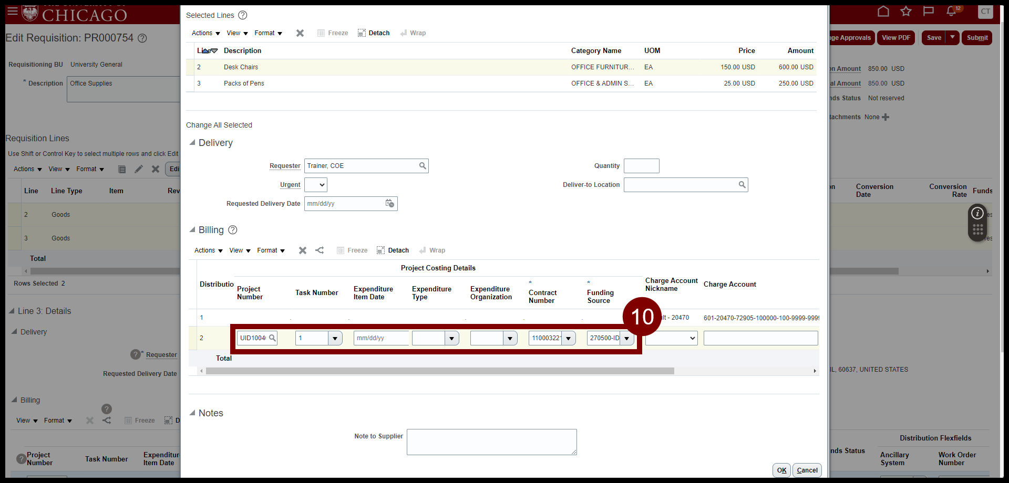Click the split distribution icon in Billing toolbar
Viewport: 1009px width, 483px height.
(x=320, y=250)
